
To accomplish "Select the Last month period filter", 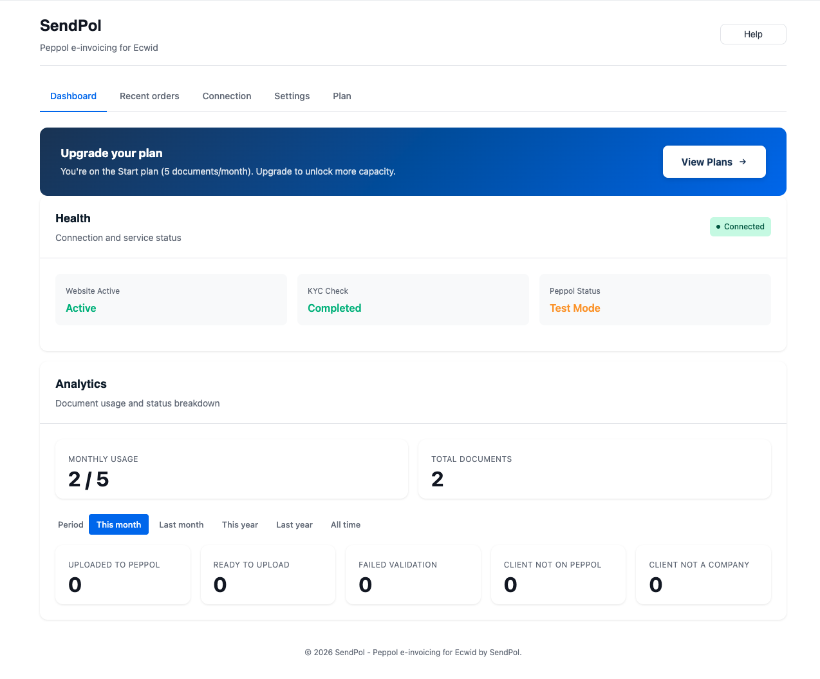I will click(182, 524).
